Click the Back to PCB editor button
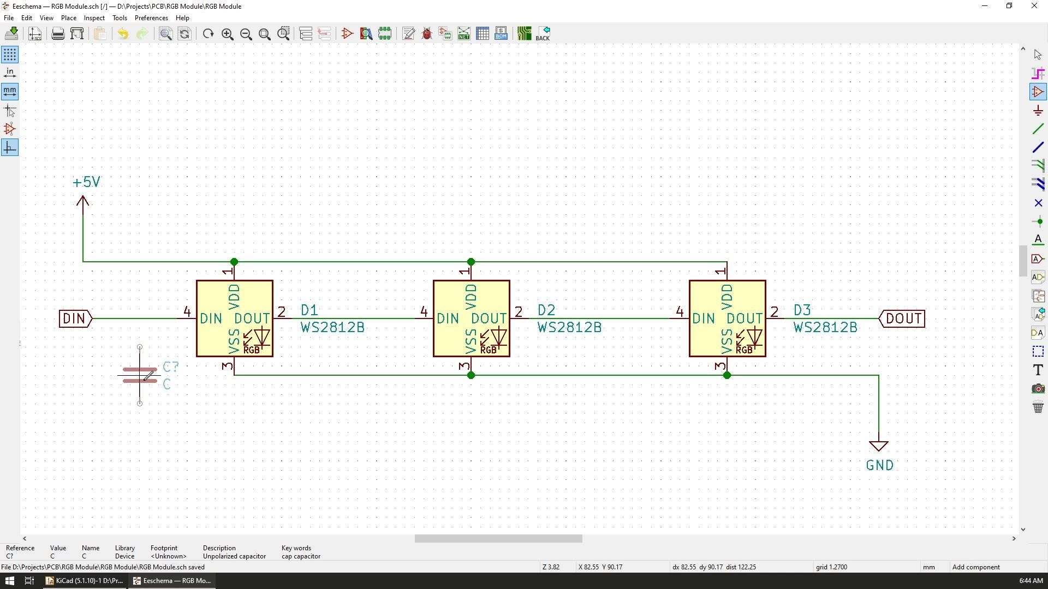Screen dimensions: 1048x589 (x=543, y=33)
